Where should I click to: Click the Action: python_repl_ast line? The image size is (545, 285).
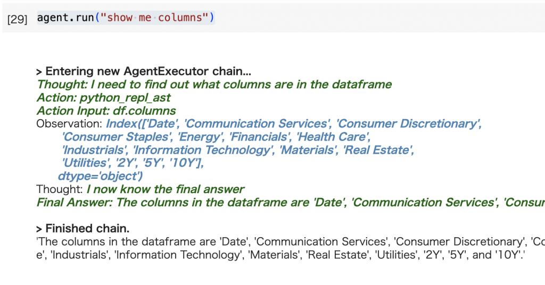(x=104, y=97)
